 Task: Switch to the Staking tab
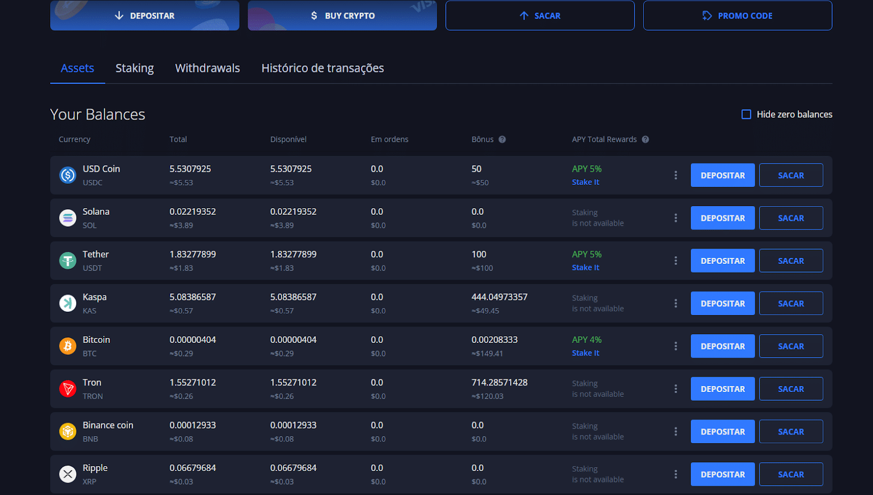click(x=134, y=68)
